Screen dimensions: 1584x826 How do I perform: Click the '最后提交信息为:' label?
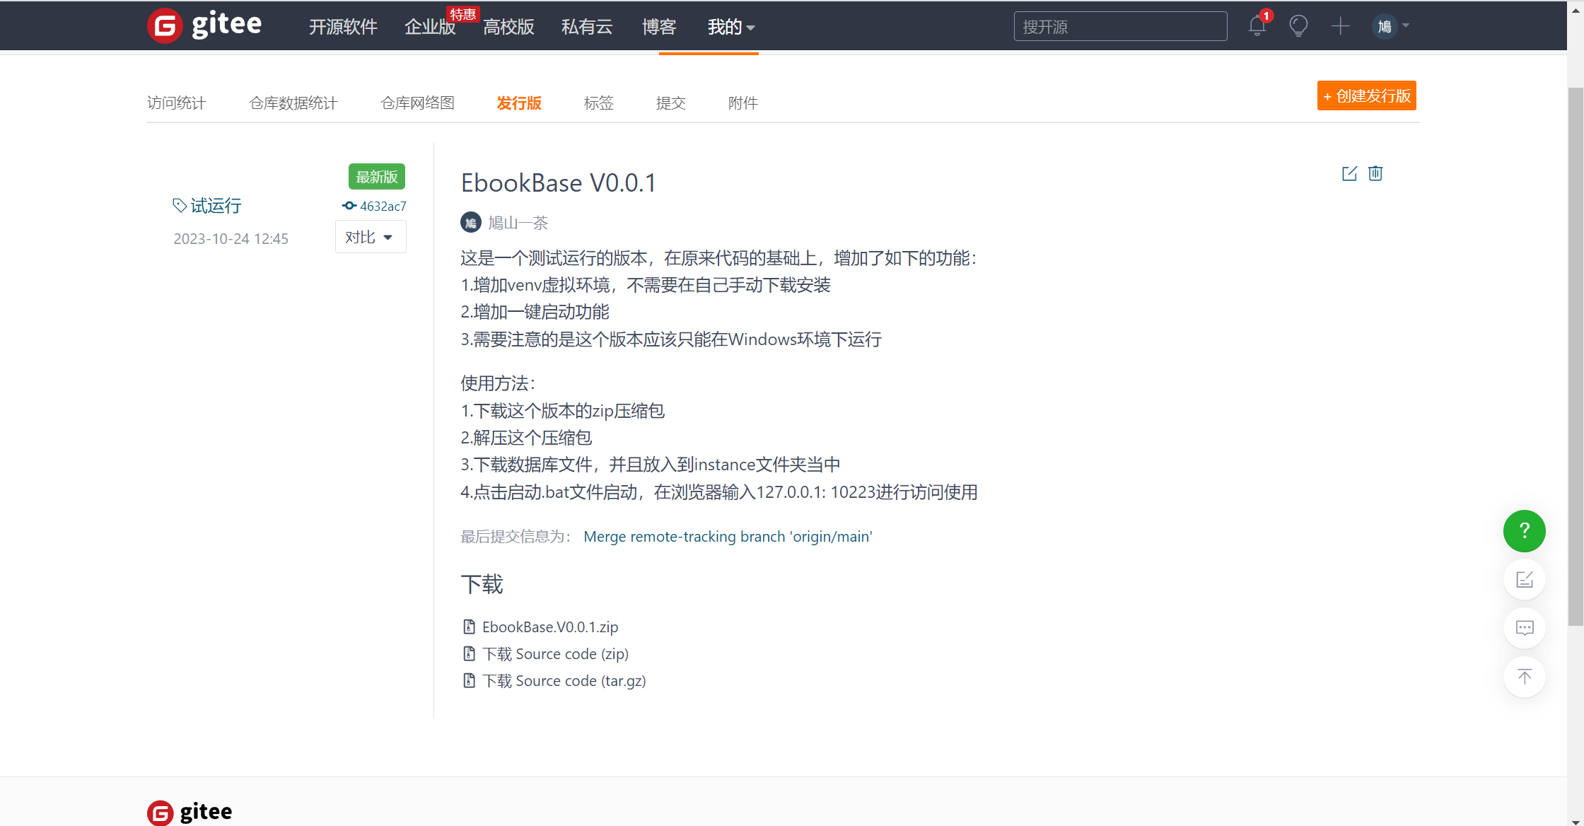click(x=516, y=537)
